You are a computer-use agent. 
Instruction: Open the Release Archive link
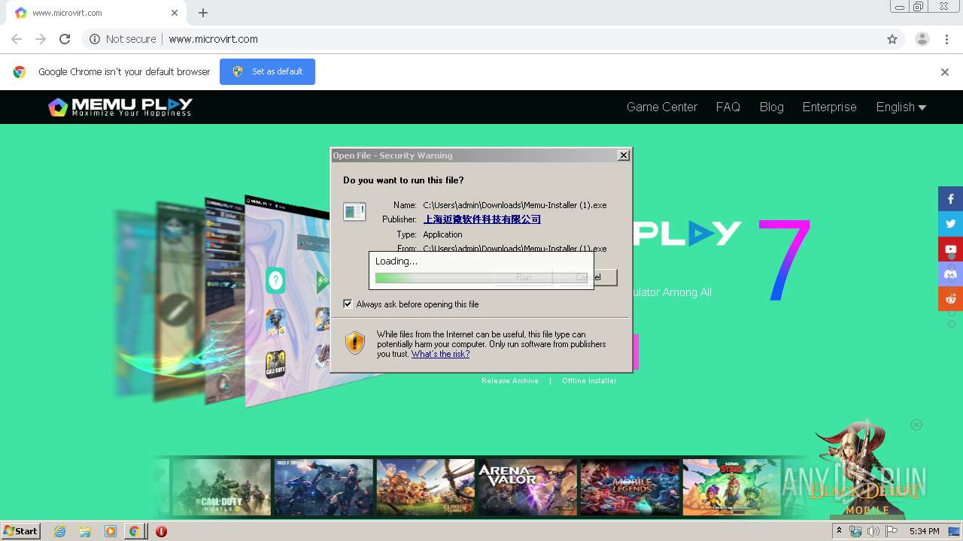coord(510,381)
